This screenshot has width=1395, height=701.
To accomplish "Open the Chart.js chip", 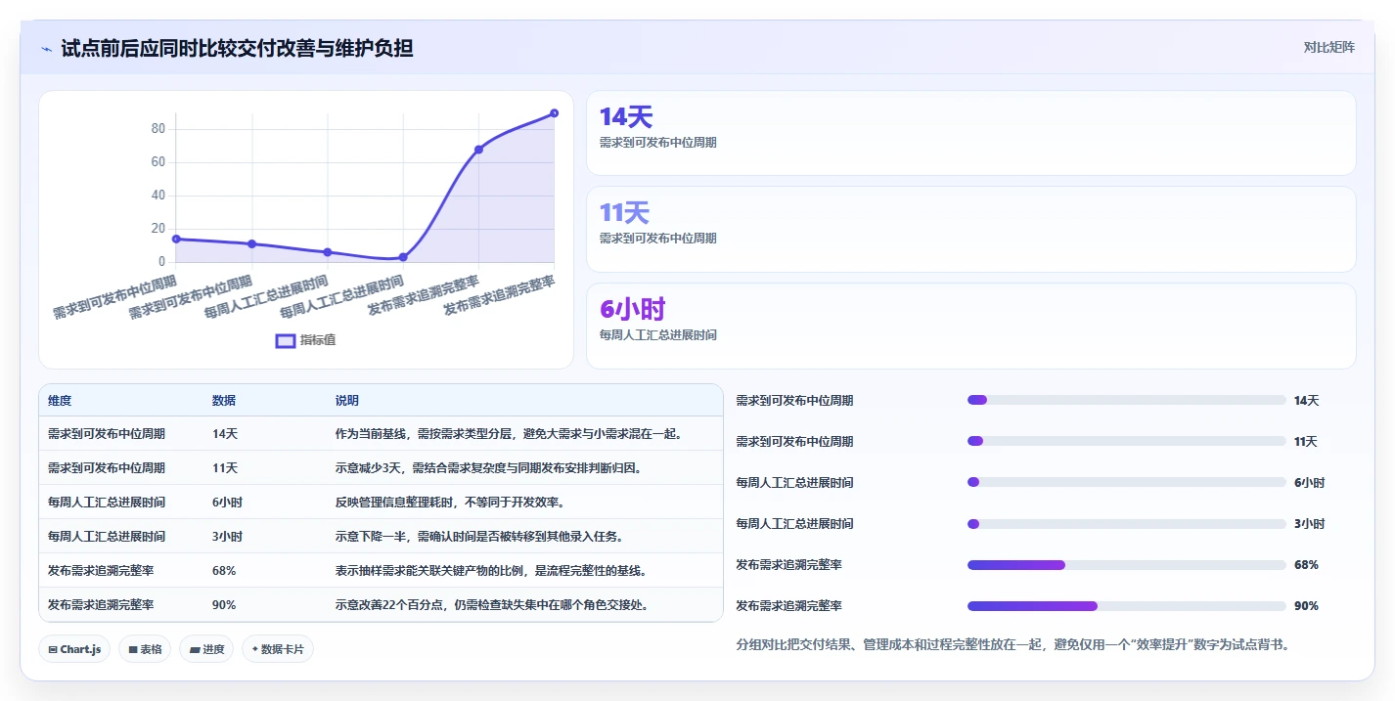I will 74,649.
